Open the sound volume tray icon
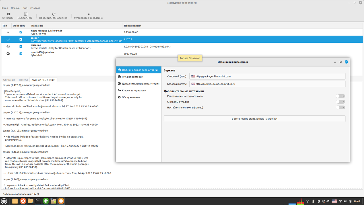The image size is (364, 205). click(345, 201)
